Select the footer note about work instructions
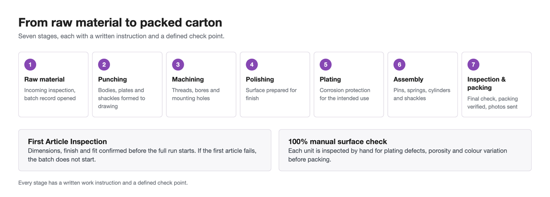The width and height of the screenshot is (550, 197). pos(103,183)
